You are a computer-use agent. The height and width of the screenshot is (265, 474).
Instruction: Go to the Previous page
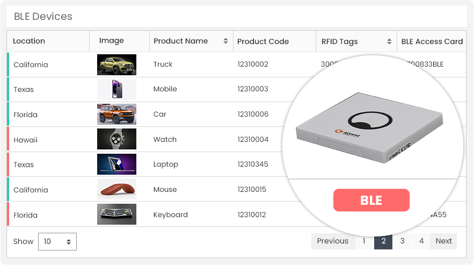pos(332,241)
